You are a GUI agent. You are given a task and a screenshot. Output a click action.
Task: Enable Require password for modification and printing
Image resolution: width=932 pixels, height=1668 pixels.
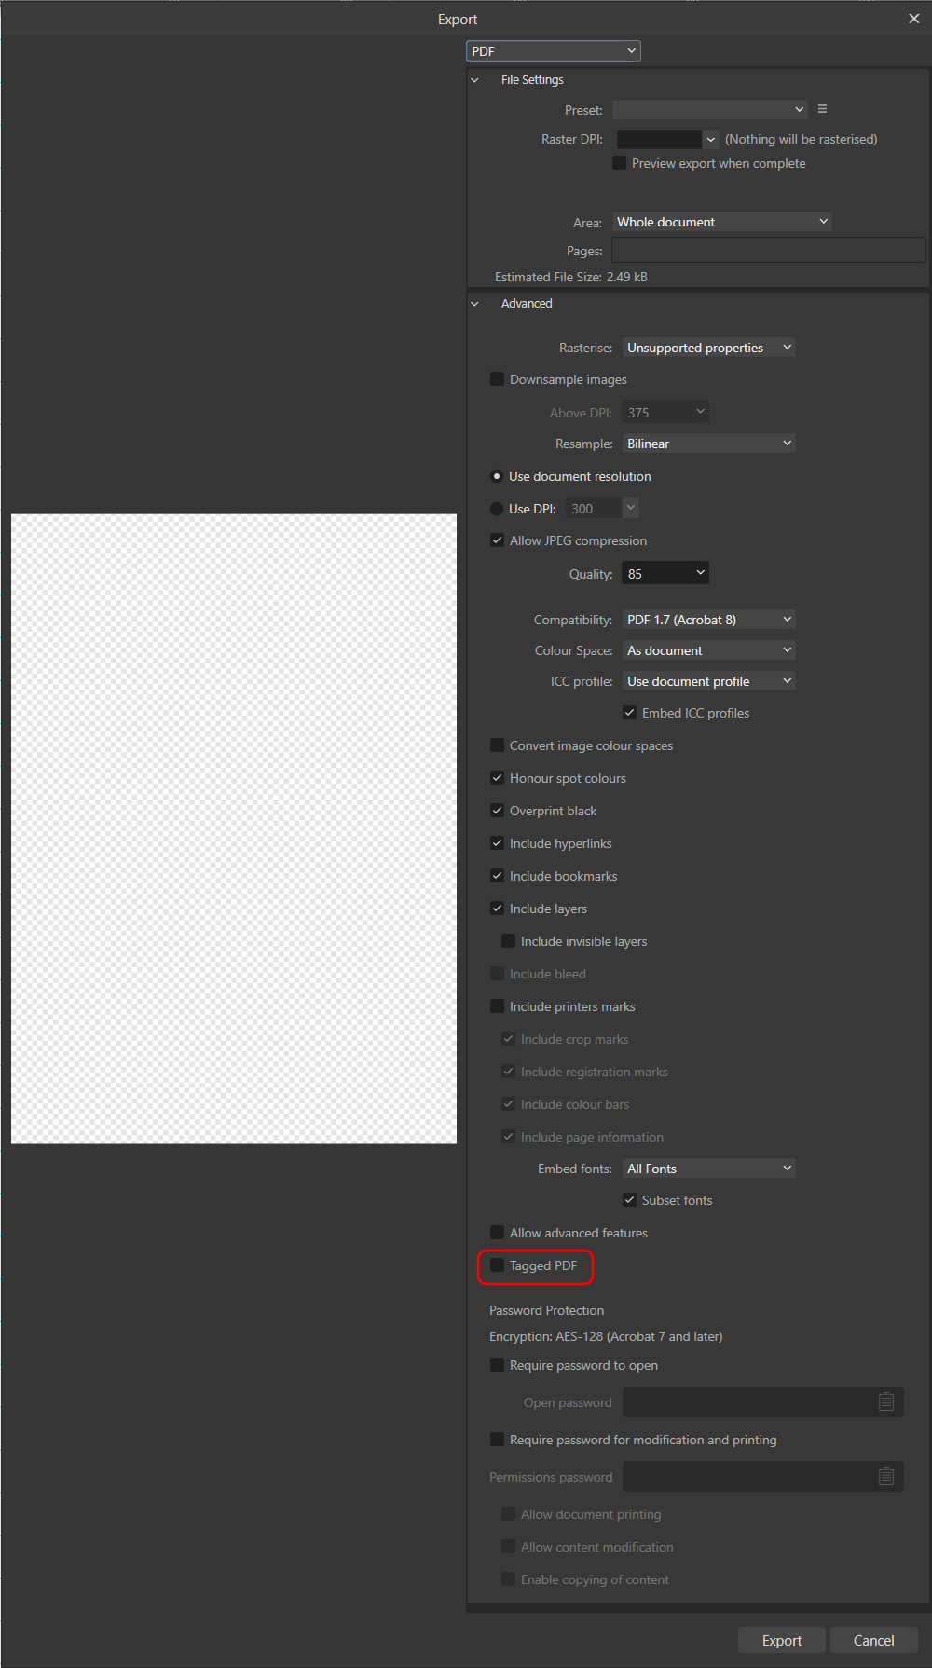[498, 1440]
